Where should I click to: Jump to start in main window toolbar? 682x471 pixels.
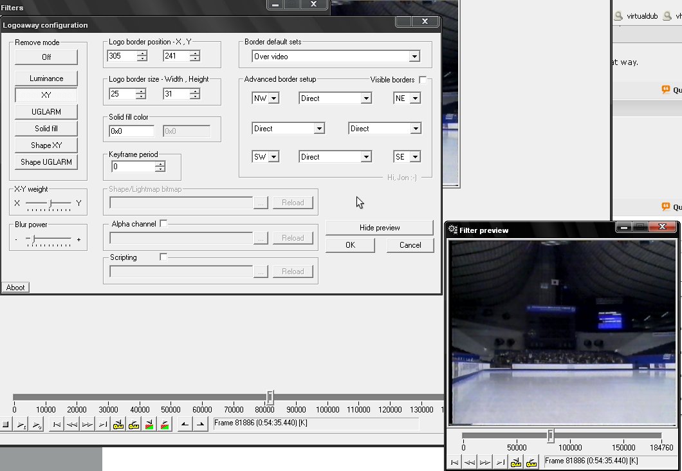coord(56,425)
